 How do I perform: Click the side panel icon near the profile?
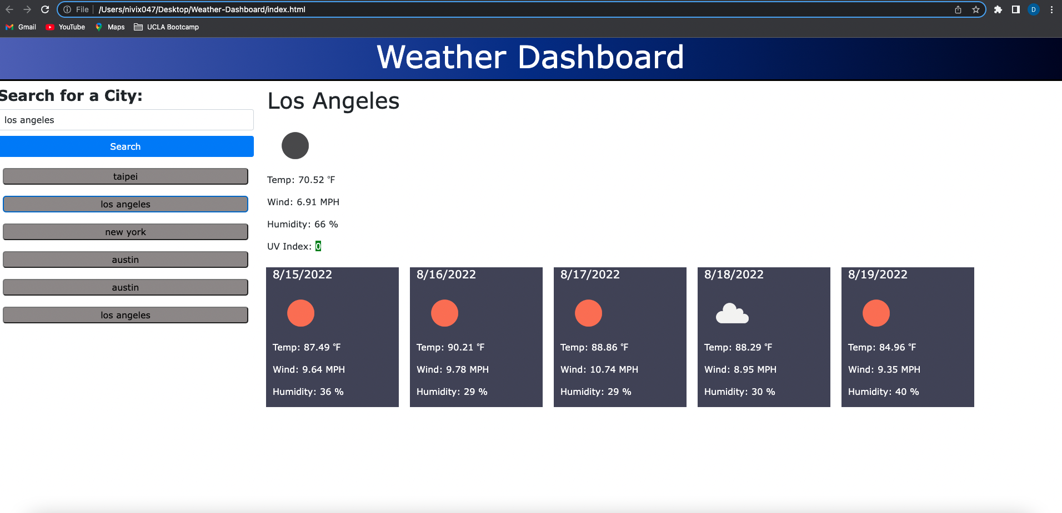(x=1015, y=9)
